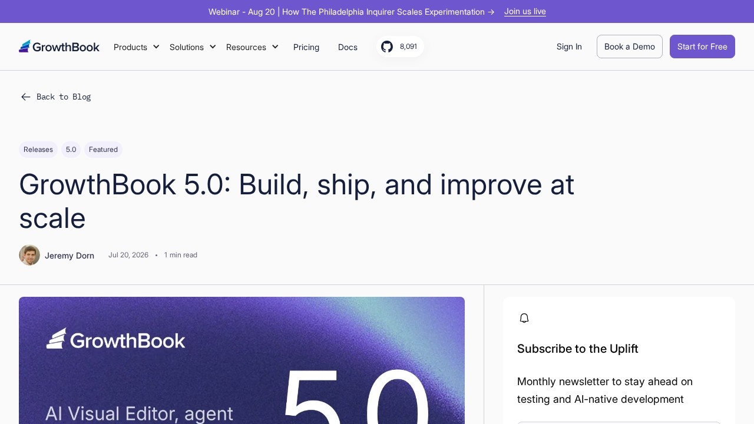The width and height of the screenshot is (754, 424).
Task: Open the GitHub stars badge
Action: 400,47
